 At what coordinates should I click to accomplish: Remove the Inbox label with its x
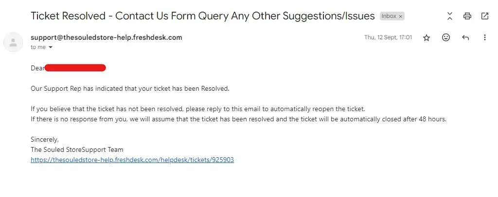coord(401,16)
